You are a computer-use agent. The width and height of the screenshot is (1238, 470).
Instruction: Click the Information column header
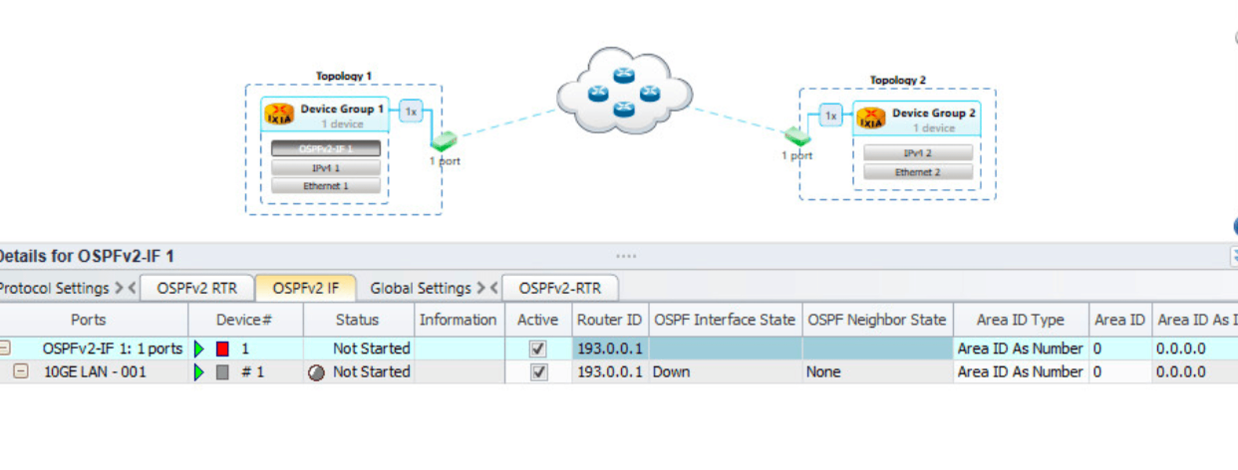pos(459,320)
